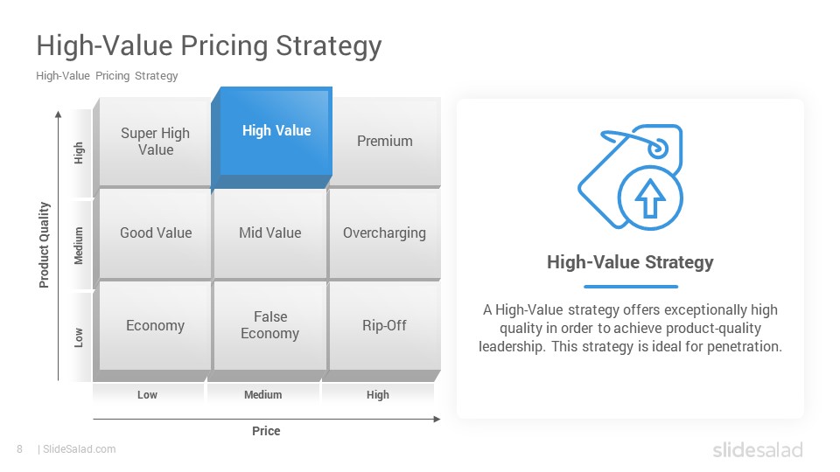Click the price tag with up-arrow icon

click(x=631, y=177)
